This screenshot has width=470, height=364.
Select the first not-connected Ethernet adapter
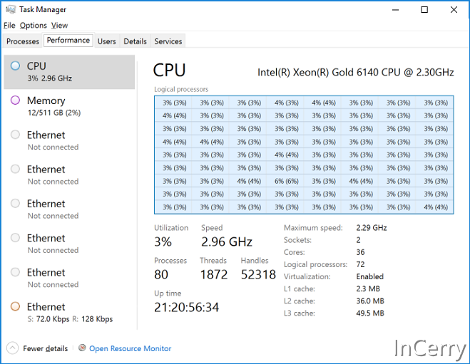point(68,140)
